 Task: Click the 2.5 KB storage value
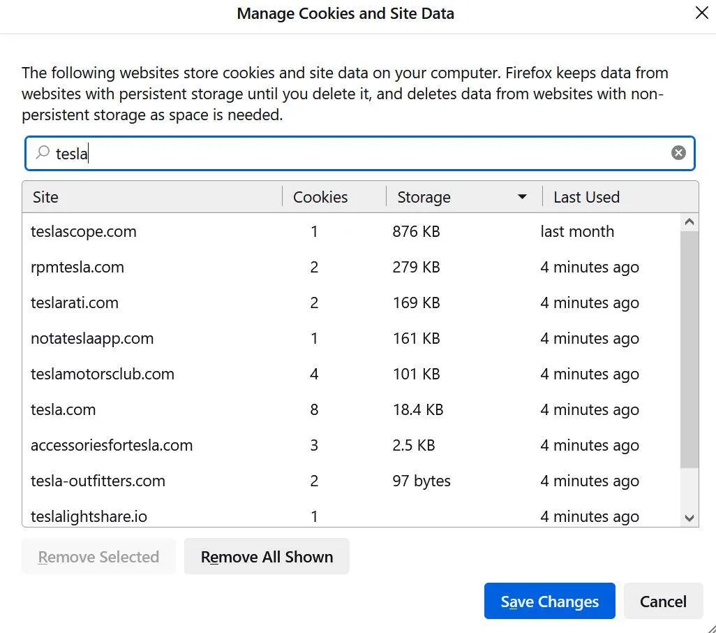pos(414,445)
